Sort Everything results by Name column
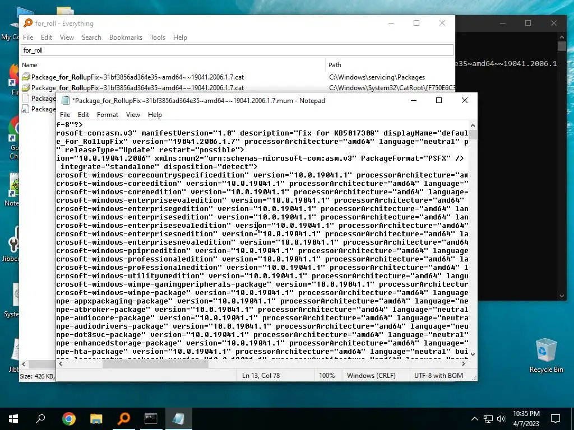The height and width of the screenshot is (430, 574). (x=172, y=65)
